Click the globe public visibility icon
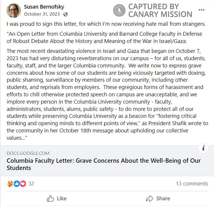 (66, 14)
